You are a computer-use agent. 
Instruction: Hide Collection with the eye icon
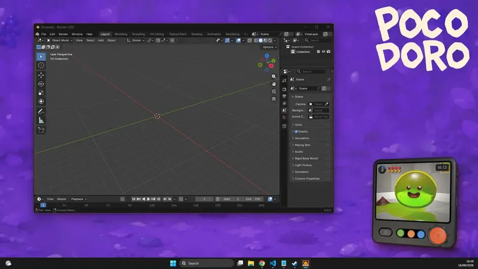tap(323, 52)
